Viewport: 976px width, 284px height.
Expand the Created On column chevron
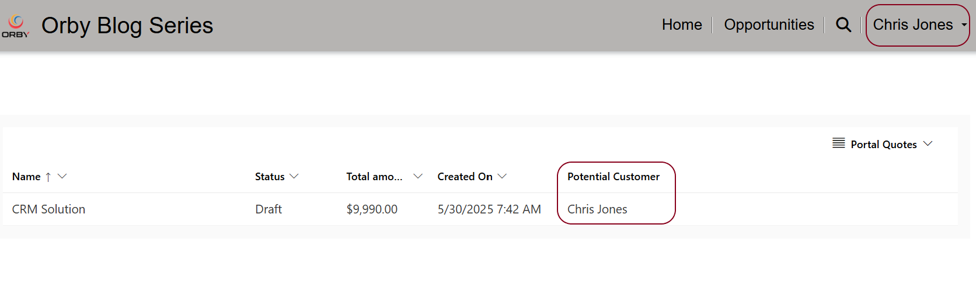[x=502, y=176]
